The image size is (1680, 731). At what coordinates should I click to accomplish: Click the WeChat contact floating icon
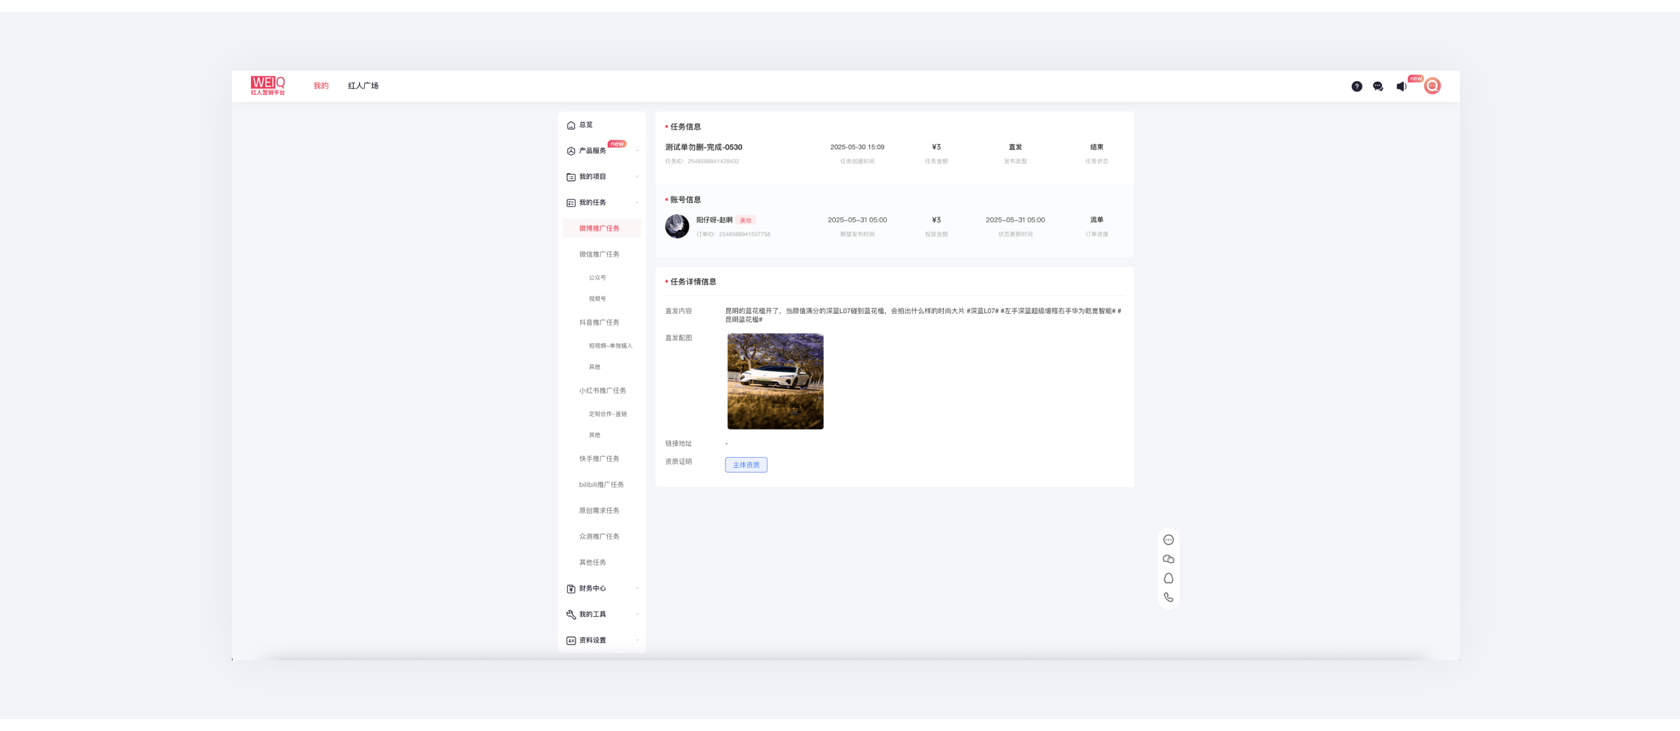pos(1168,559)
